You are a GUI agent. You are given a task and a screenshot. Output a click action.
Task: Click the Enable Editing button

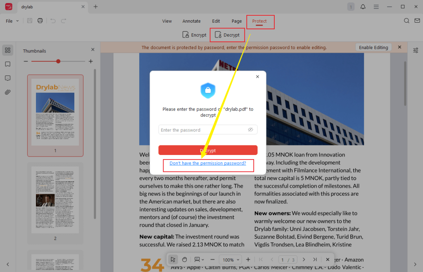pyautogui.click(x=373, y=47)
